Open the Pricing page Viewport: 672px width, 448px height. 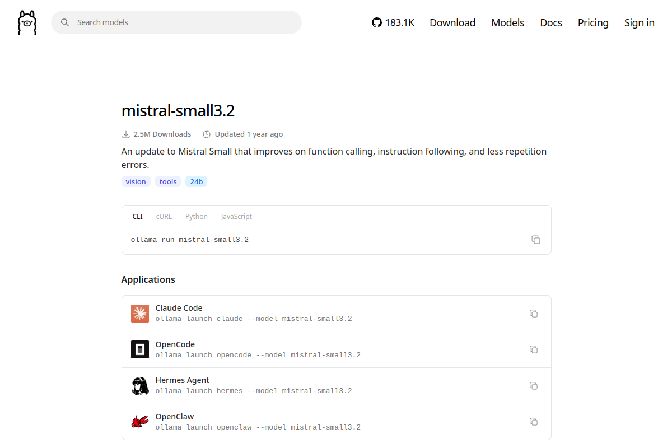click(593, 22)
